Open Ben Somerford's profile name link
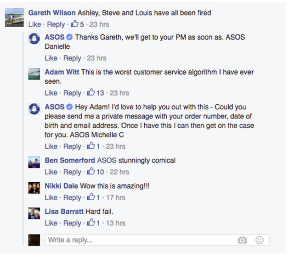The image size is (289, 257). click(70, 160)
